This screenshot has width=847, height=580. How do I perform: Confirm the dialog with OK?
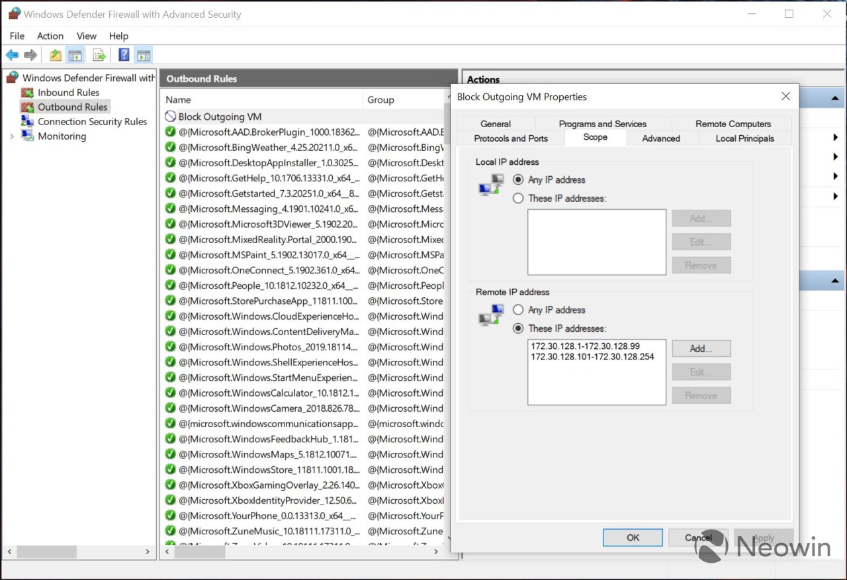coord(633,538)
